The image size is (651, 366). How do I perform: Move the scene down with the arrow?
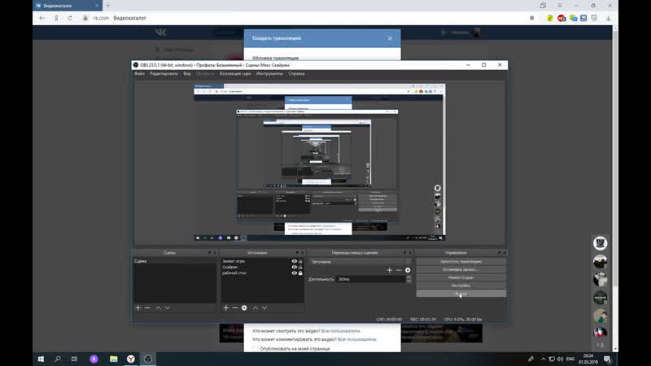[168, 308]
